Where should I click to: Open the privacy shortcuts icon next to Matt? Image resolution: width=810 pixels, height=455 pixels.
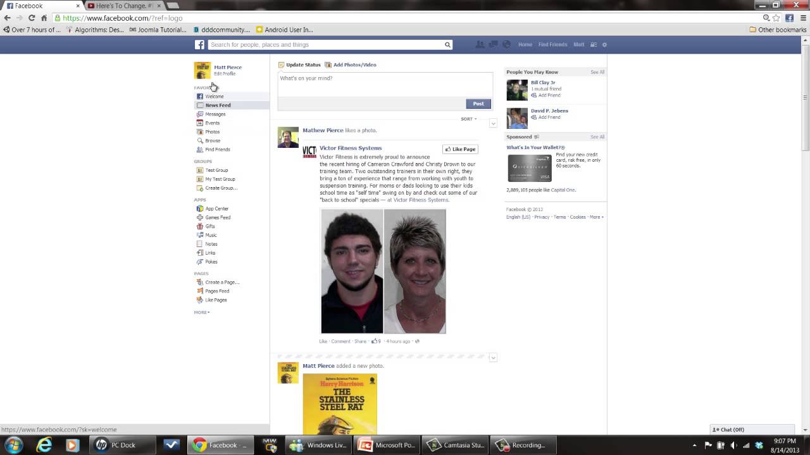[x=594, y=45]
